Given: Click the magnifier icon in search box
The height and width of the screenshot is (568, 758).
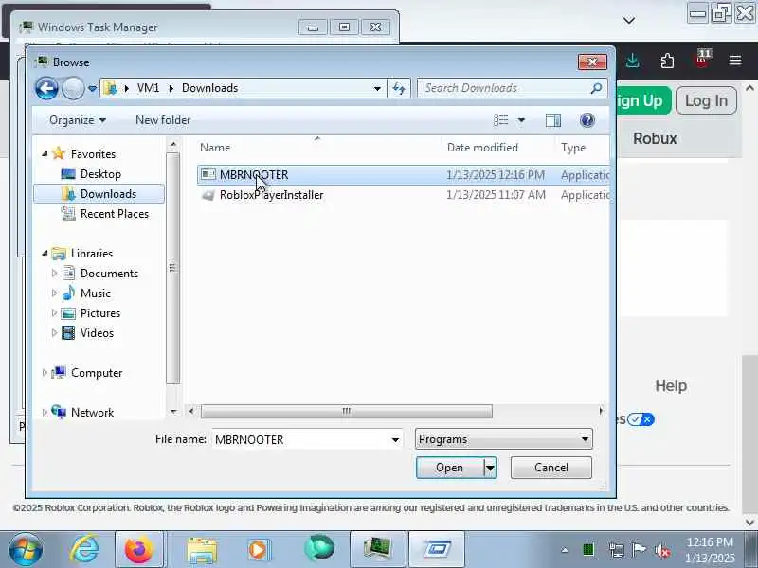Looking at the screenshot, I should pos(597,88).
